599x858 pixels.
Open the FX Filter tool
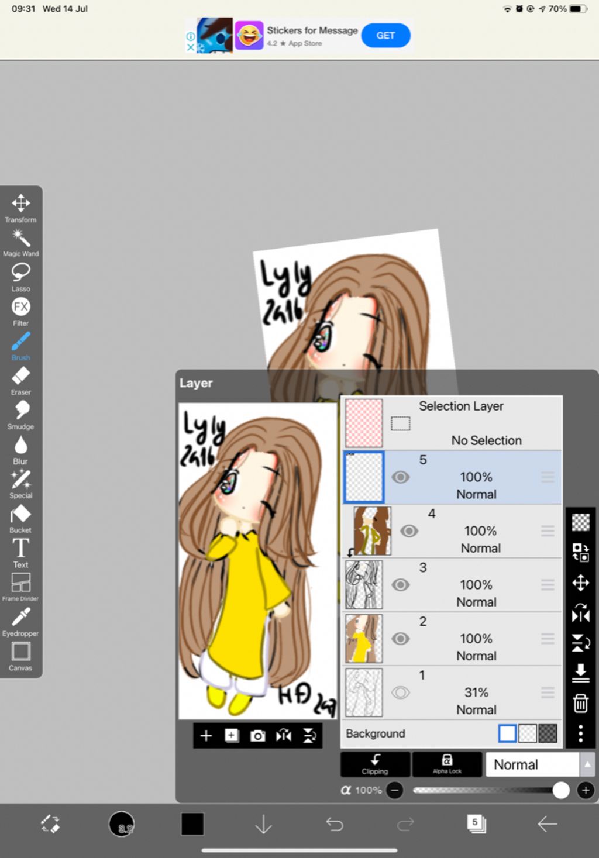coord(20,311)
